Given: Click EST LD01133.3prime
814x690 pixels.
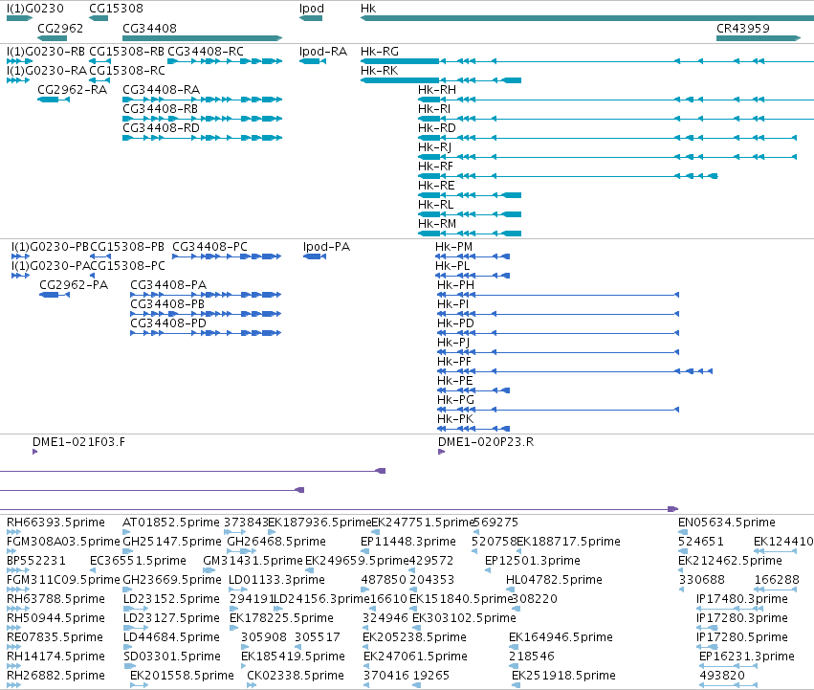Looking at the screenshot, I should pos(276,580).
